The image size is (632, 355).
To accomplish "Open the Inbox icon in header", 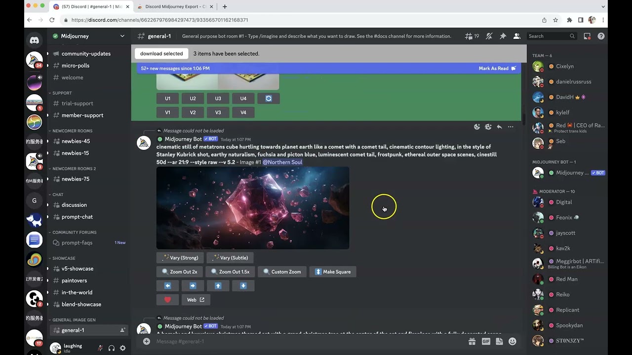I will click(x=587, y=36).
